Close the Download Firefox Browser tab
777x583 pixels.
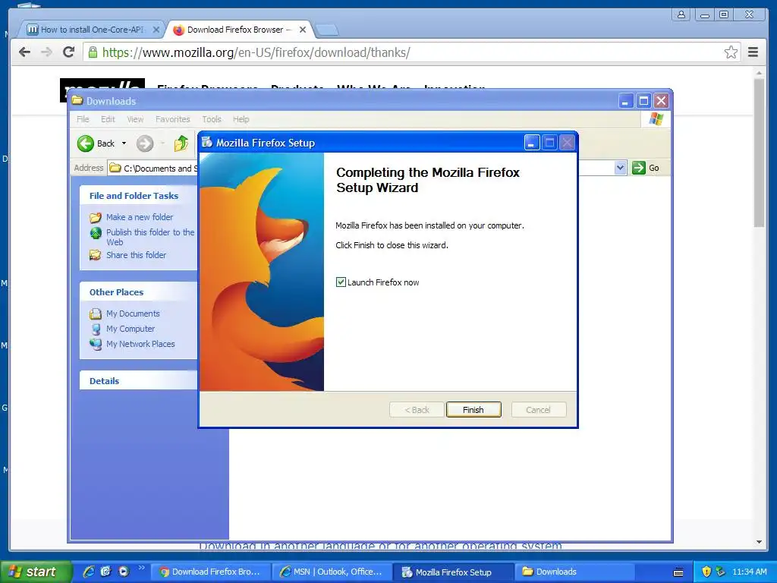pos(303,30)
